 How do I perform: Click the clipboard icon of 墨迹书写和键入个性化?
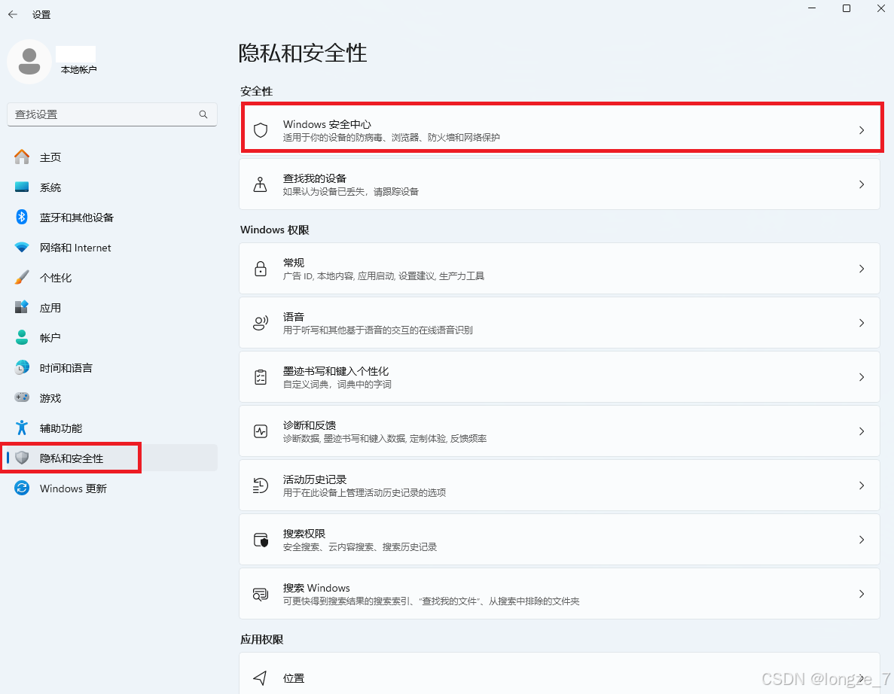[x=261, y=376]
